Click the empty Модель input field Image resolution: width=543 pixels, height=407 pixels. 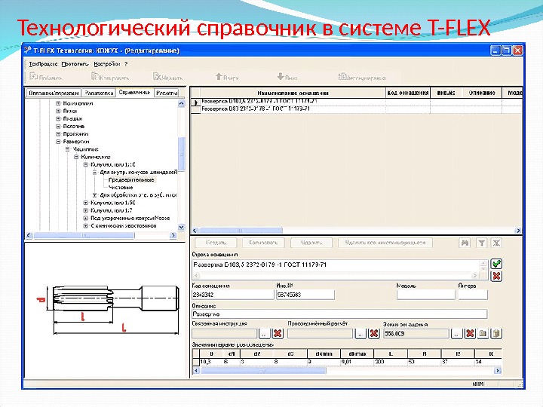coord(425,295)
